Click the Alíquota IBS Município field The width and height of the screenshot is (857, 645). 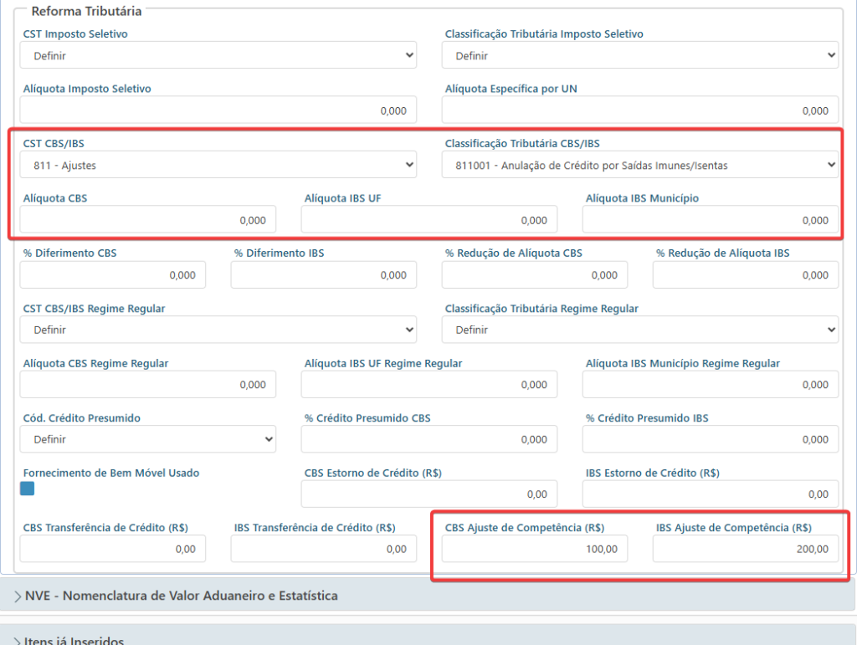point(710,219)
